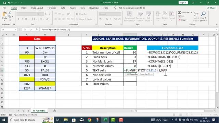Toggle Bold formatting button
This screenshot has width=219, height=123.
[x=18, y=19]
